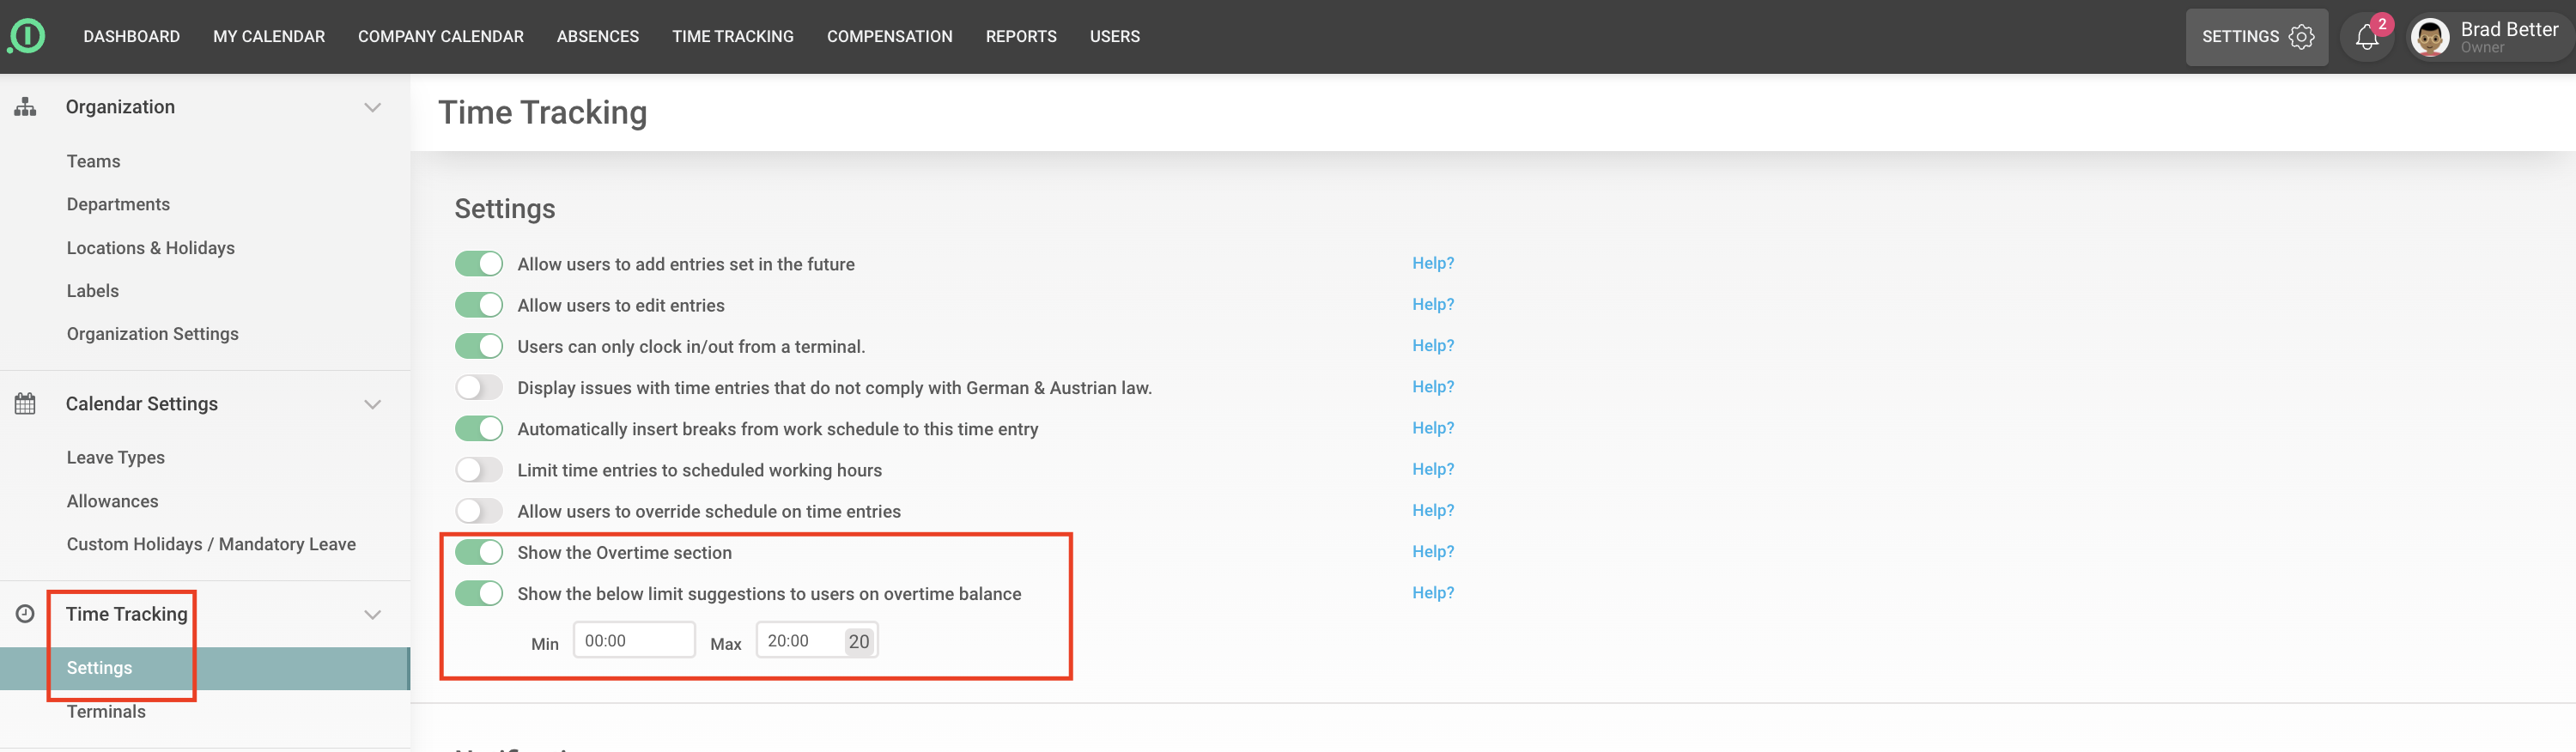The image size is (2576, 752).
Task: Enable Limit time entries to scheduled hours
Action: (x=479, y=470)
